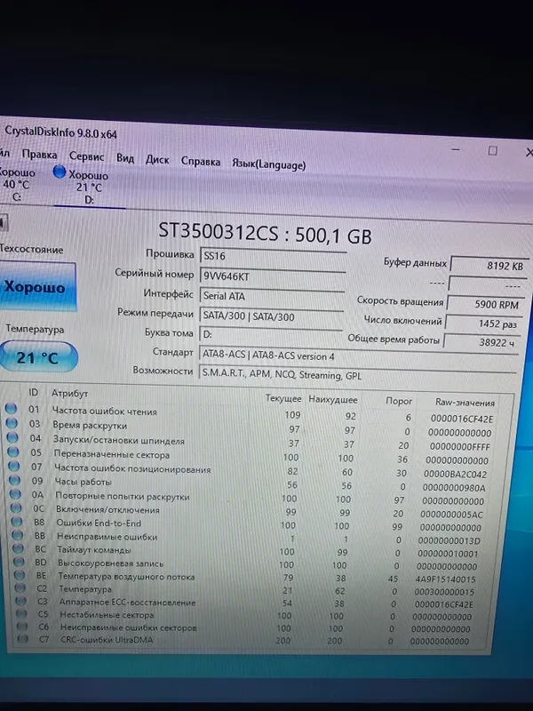This screenshot has width=533, height=711.
Task: Click status orb of row C3 Аппаратное ECC-восстановление
Action: 20,601
